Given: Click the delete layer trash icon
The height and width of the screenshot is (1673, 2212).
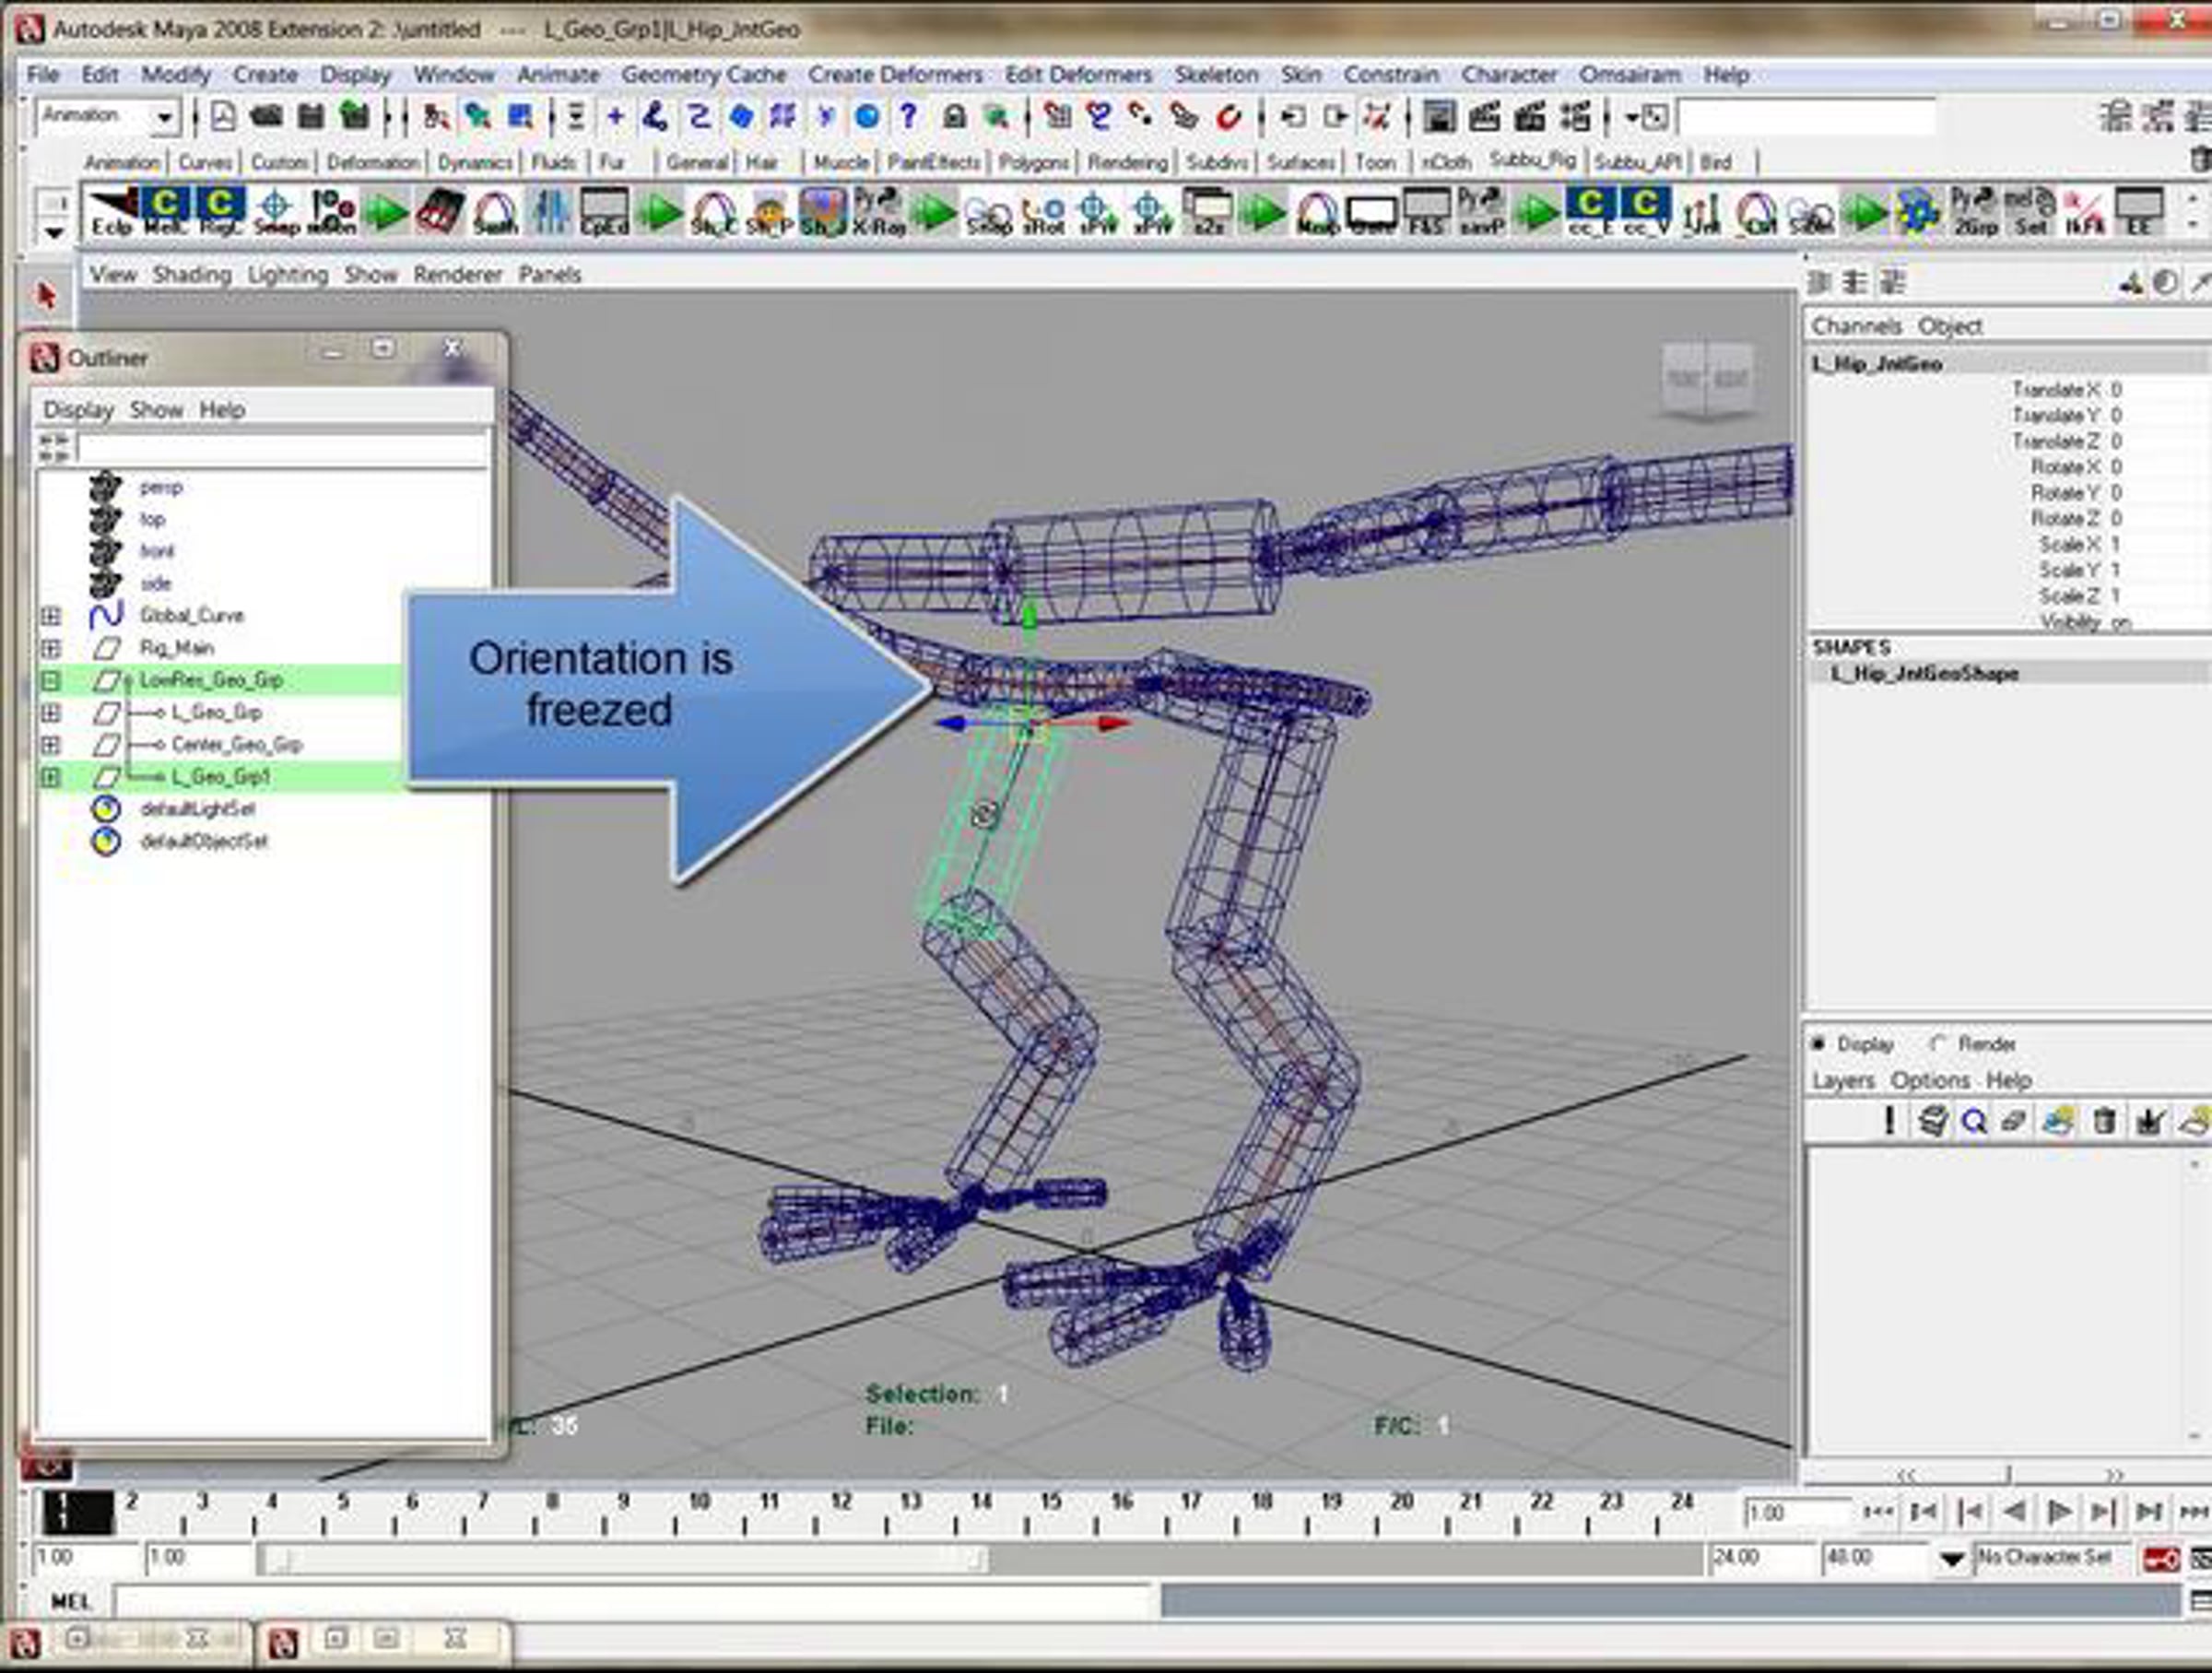Looking at the screenshot, I should tap(2104, 1121).
